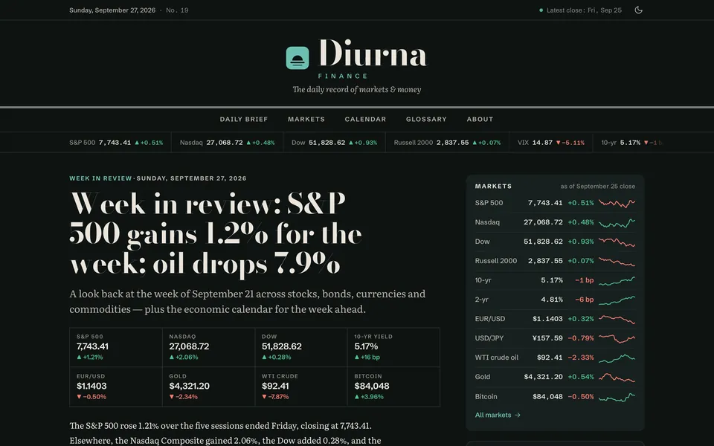
Task: Select WTI crude oil row name
Action: [x=497, y=358]
